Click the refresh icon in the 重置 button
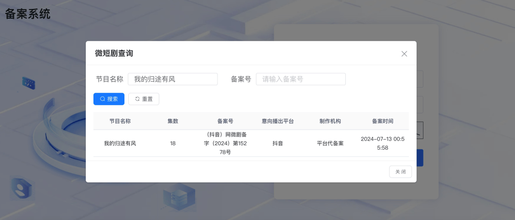 (137, 99)
